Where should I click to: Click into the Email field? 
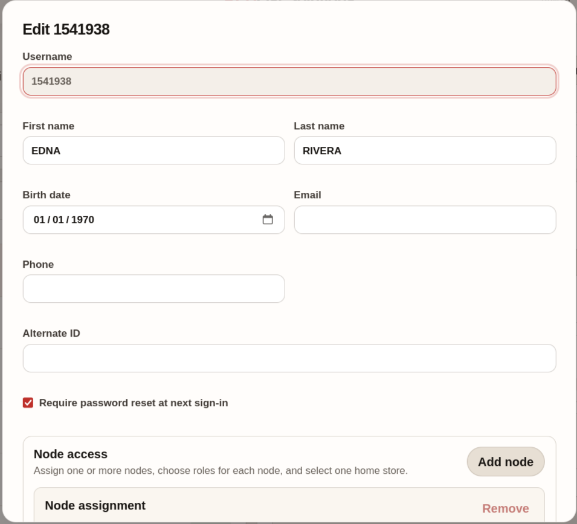tap(425, 219)
